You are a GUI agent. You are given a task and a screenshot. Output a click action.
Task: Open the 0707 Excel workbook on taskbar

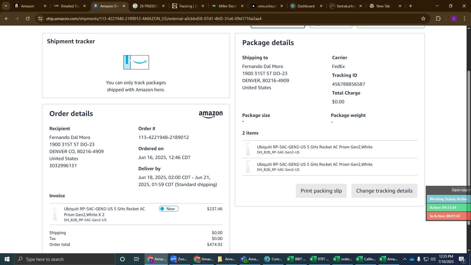pyautogui.click(x=319, y=259)
